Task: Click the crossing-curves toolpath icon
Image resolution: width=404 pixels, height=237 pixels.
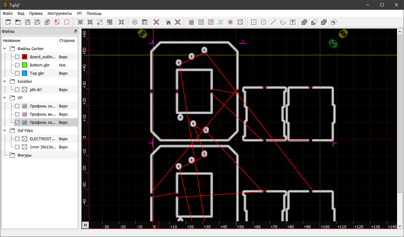Action: point(221,22)
